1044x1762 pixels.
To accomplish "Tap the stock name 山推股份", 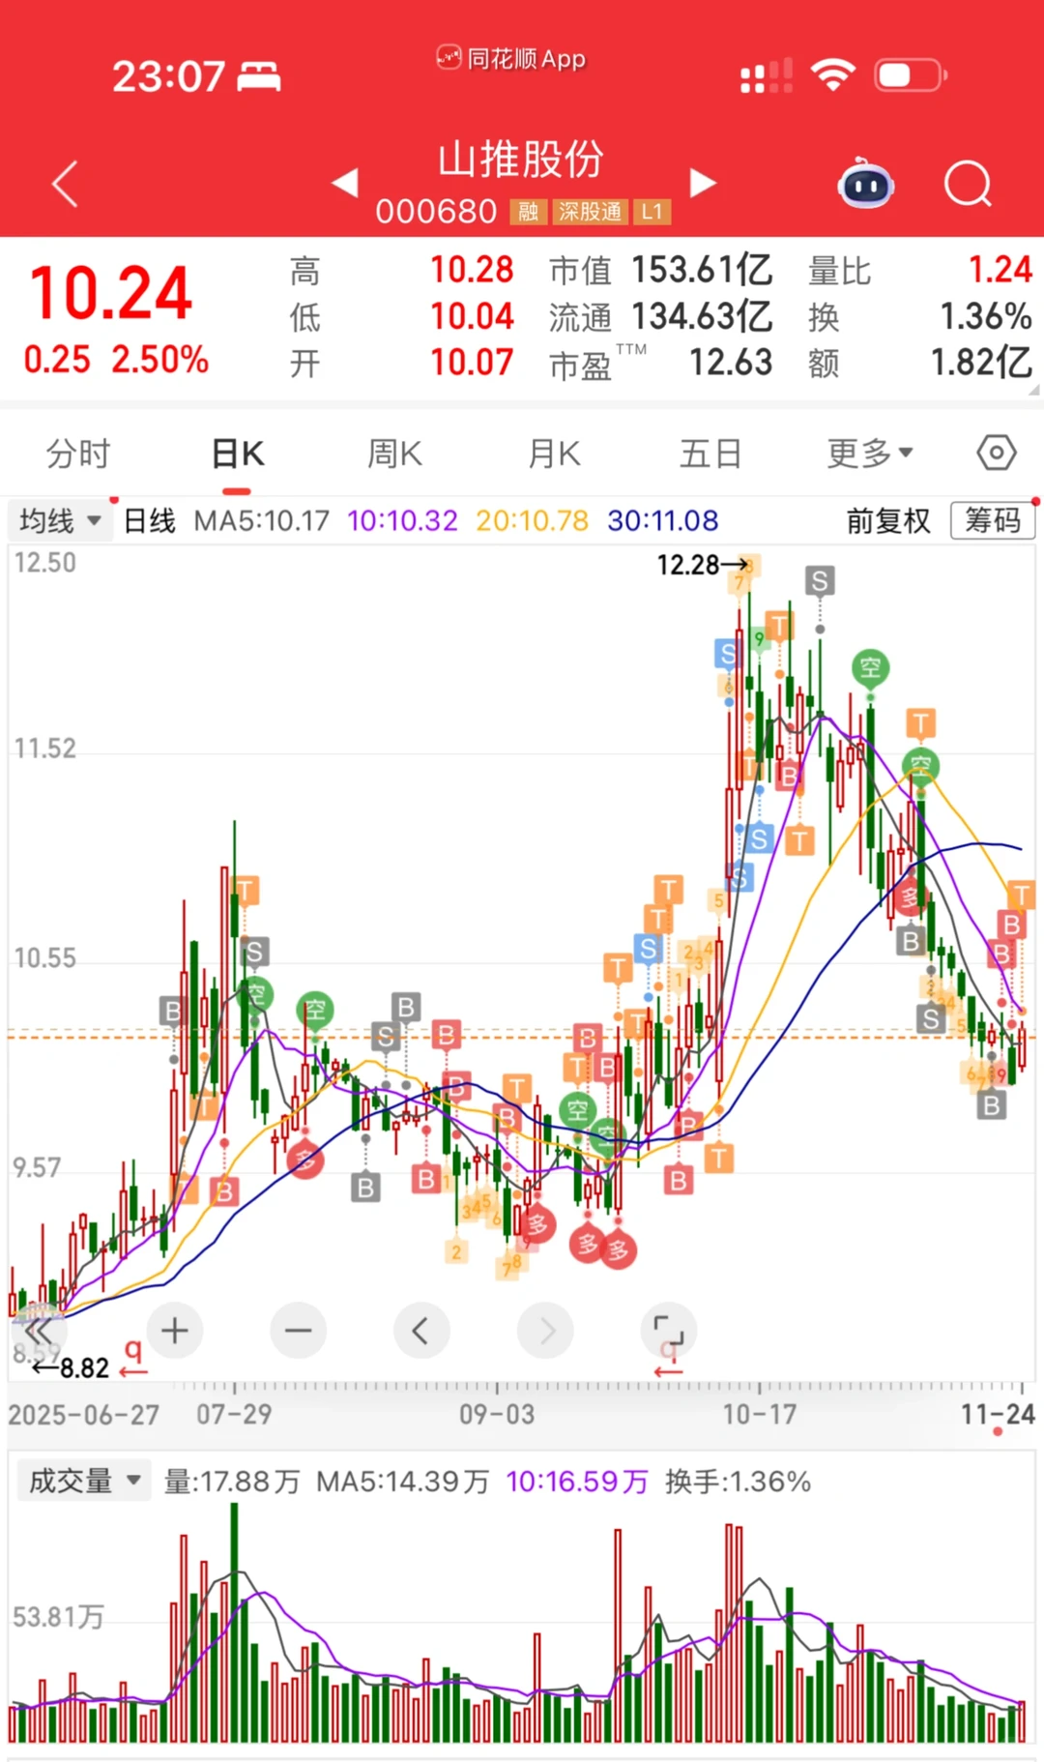I will pos(521,160).
